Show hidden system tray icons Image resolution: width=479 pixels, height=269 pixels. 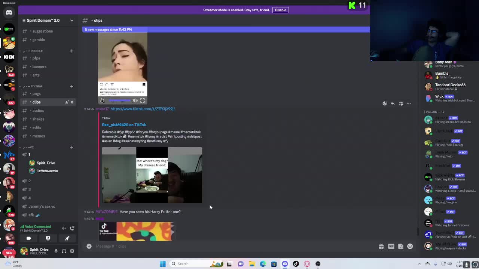click(419, 264)
